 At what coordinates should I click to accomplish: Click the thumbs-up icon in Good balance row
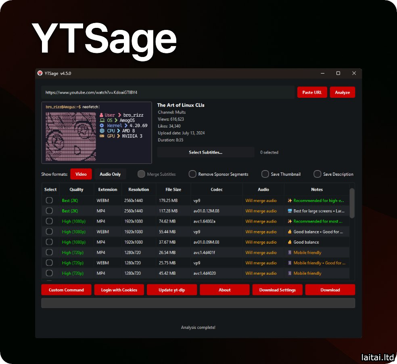coord(290,242)
